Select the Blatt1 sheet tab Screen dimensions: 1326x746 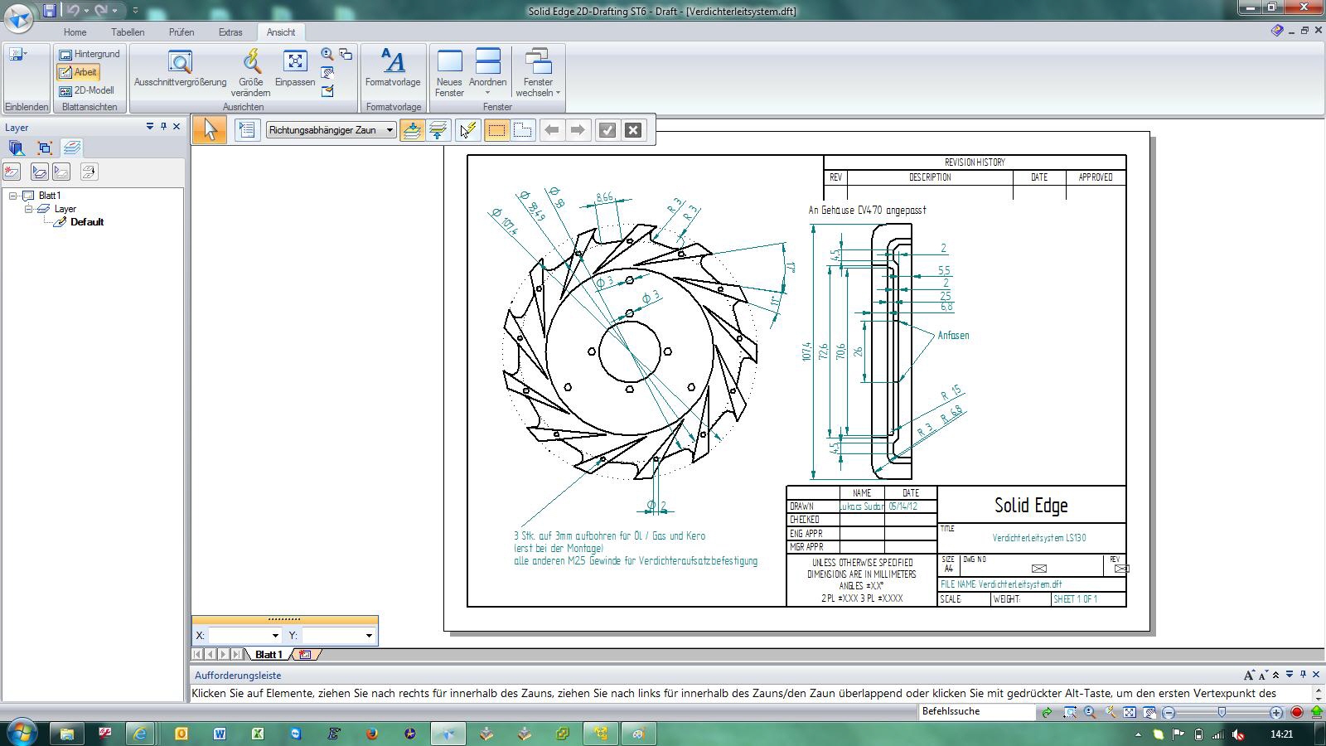pos(269,655)
